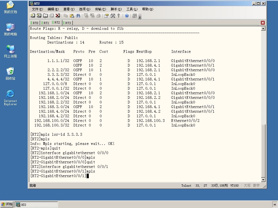The image size is (278, 208).
Task: Click the checkered properties toolbar icon
Action: click(x=113, y=16)
